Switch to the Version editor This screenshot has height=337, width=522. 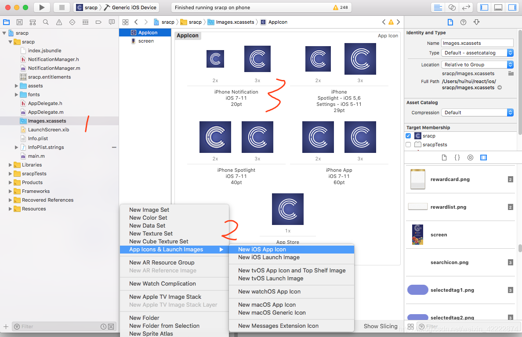(466, 7)
